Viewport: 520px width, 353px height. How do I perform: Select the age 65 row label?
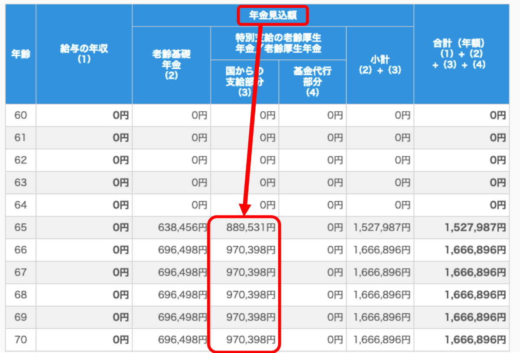pos(21,228)
